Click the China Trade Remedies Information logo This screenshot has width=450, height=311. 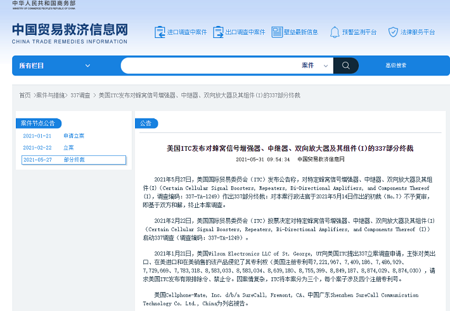pyautogui.click(x=70, y=34)
